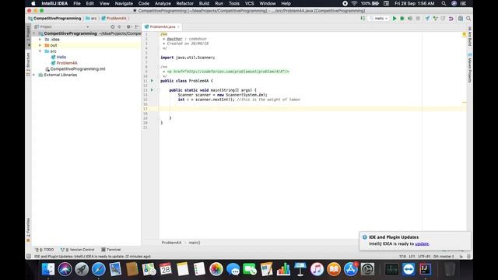Open the Build menu
This screenshot has width=498, height=280.
click(204, 3)
